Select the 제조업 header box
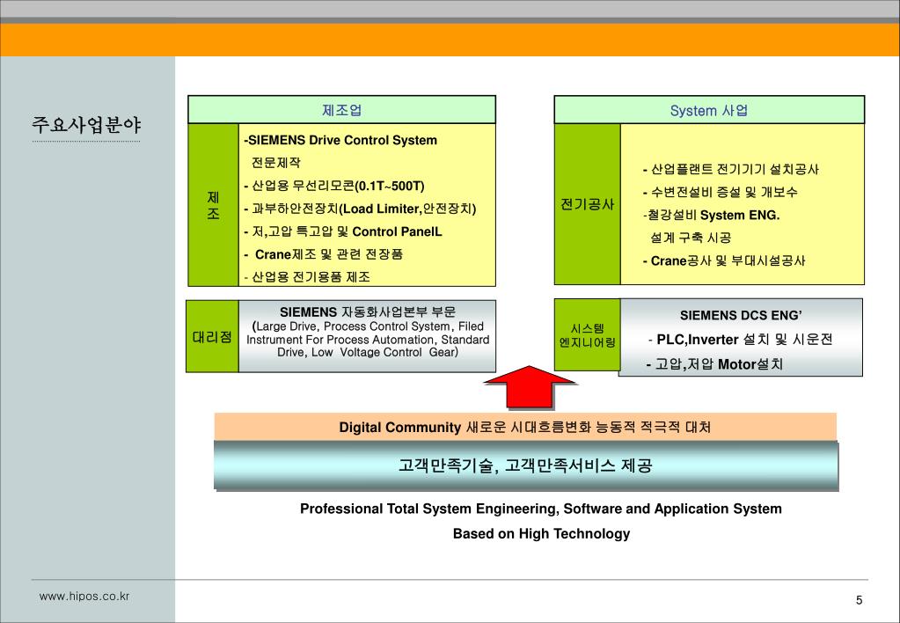Image resolution: width=900 pixels, height=623 pixels. (341, 110)
